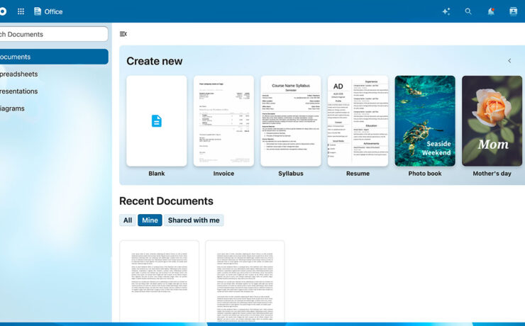This screenshot has width=525, height=326.
Task: Open the notifications bell
Action: coord(491,11)
